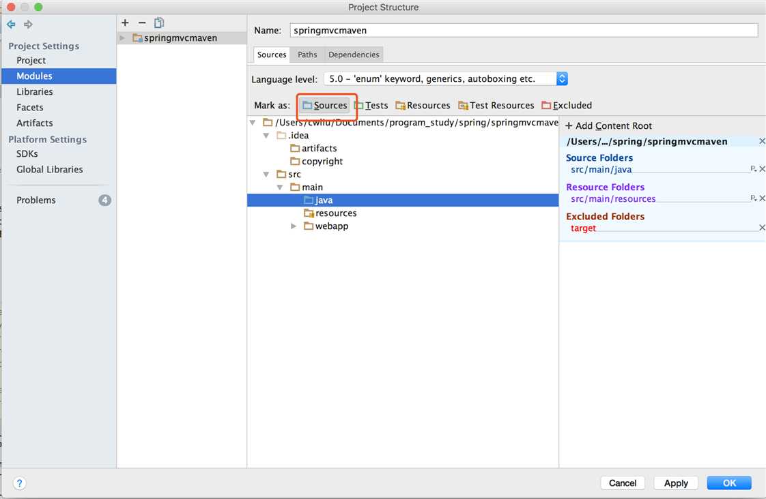Viewport: 766px width, 499px height.
Task: Mark folder as Tests
Action: pyautogui.click(x=371, y=106)
